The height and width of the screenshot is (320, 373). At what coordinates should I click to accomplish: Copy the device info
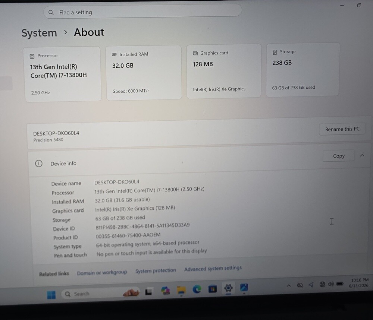tap(339, 156)
